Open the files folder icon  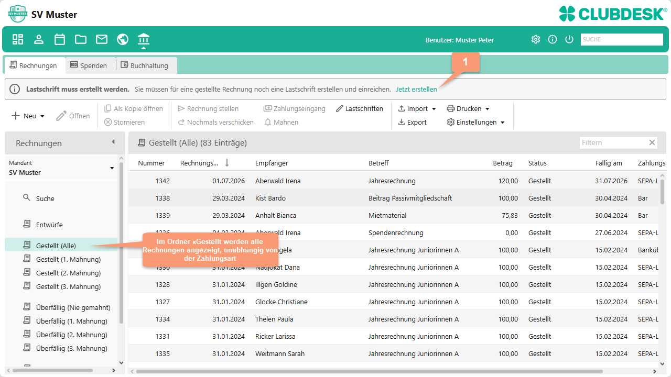pyautogui.click(x=81, y=39)
